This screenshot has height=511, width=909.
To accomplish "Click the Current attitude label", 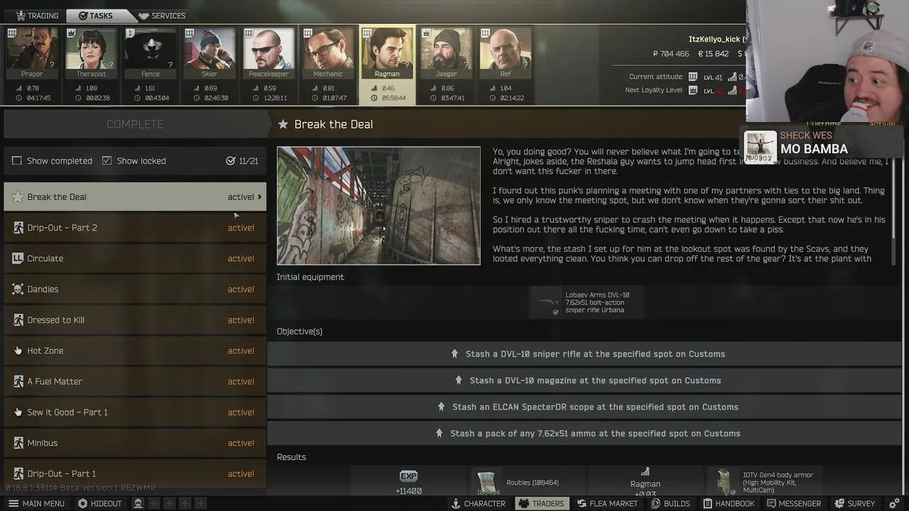I will point(656,77).
